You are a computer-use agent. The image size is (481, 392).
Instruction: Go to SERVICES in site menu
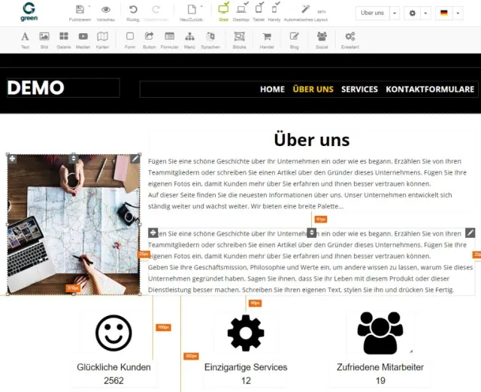pyautogui.click(x=359, y=89)
